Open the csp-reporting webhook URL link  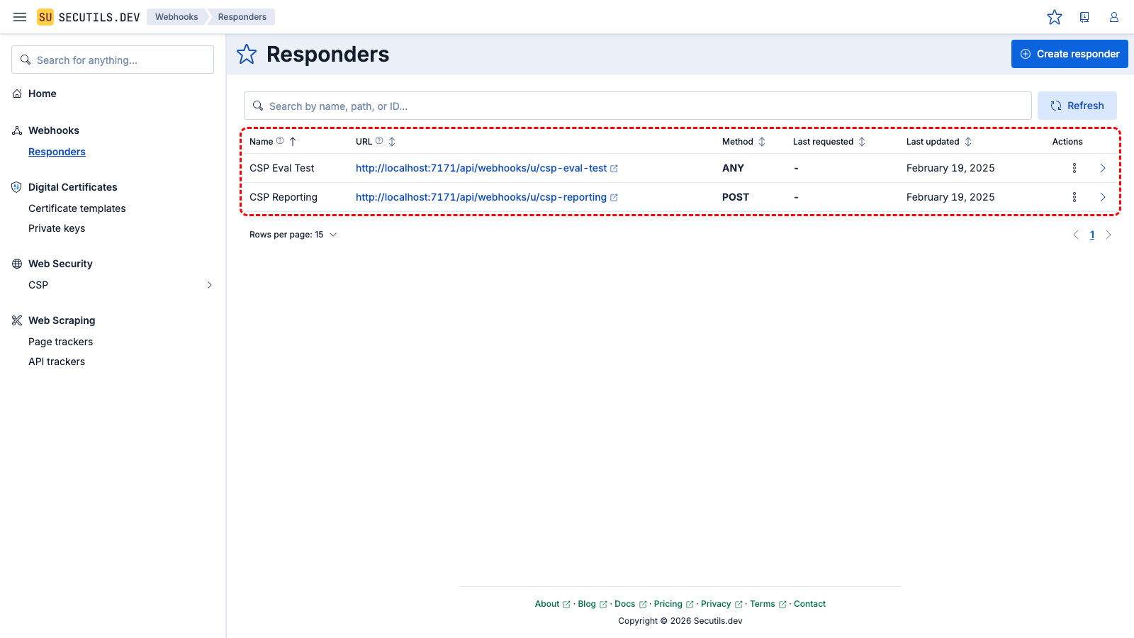pos(481,197)
